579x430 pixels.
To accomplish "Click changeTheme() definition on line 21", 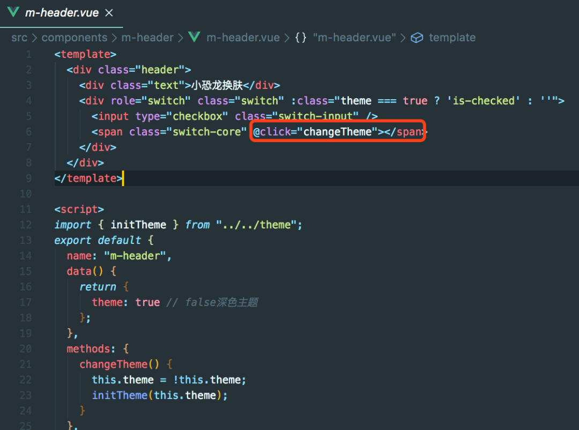I will point(119,364).
